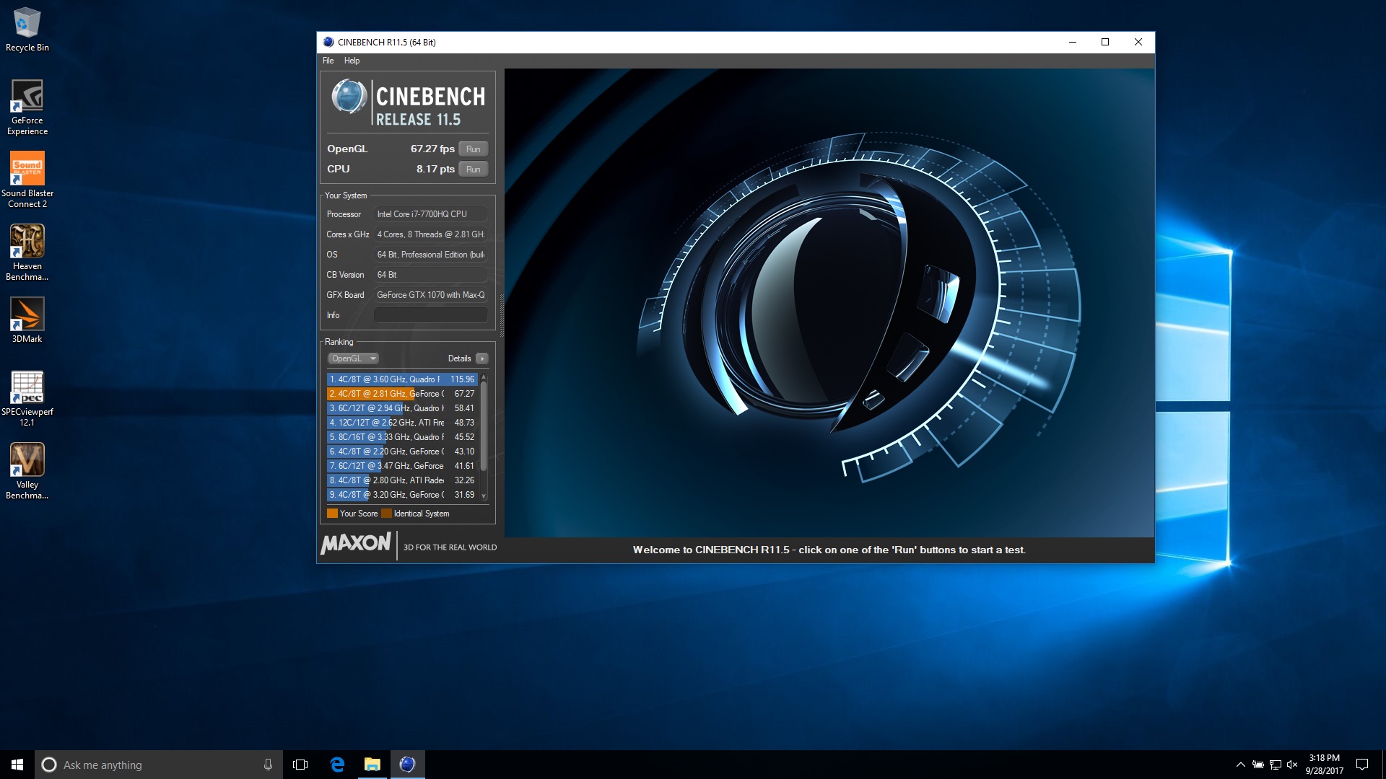Run the OpenGL benchmark test

pyautogui.click(x=473, y=149)
